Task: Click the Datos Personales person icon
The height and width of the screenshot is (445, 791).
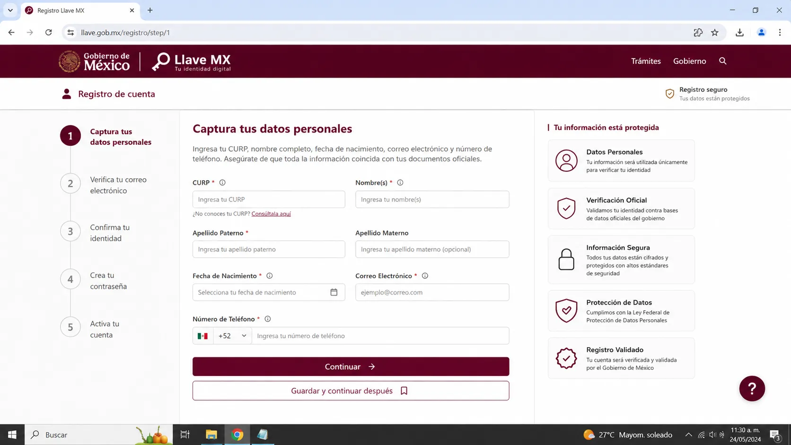Action: 566,161
